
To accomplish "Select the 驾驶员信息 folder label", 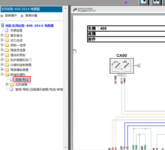I will tap(18, 50).
